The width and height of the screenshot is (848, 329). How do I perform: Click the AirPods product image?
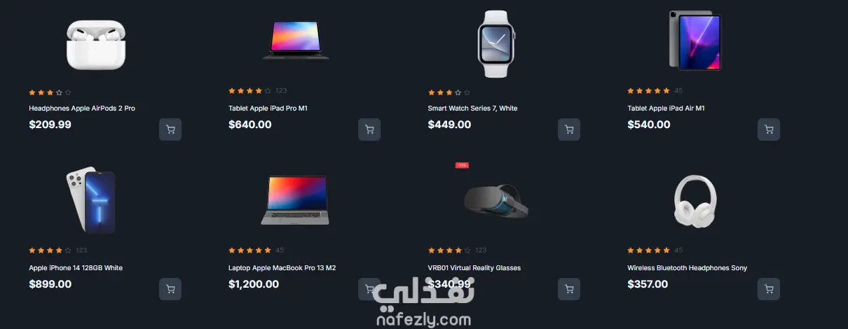(96, 44)
